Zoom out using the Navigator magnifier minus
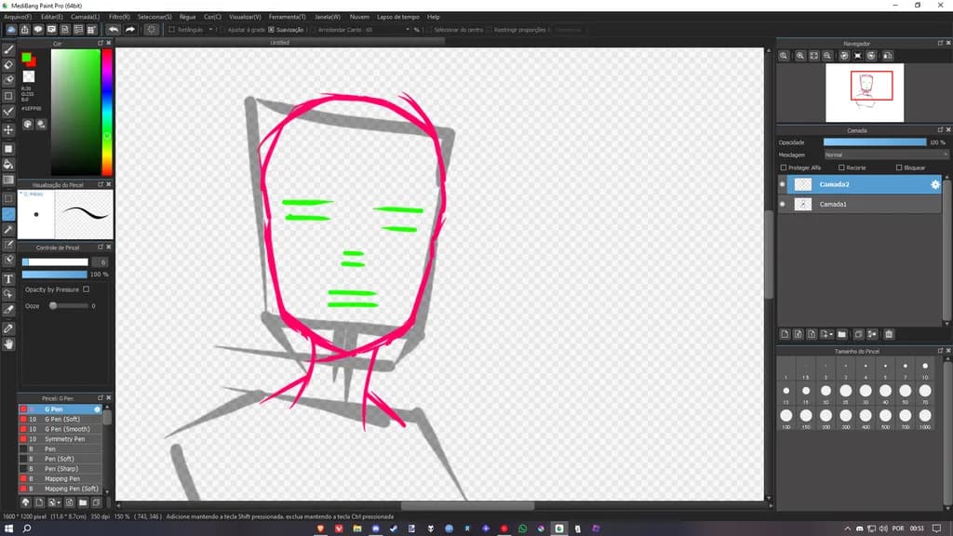 (x=827, y=56)
